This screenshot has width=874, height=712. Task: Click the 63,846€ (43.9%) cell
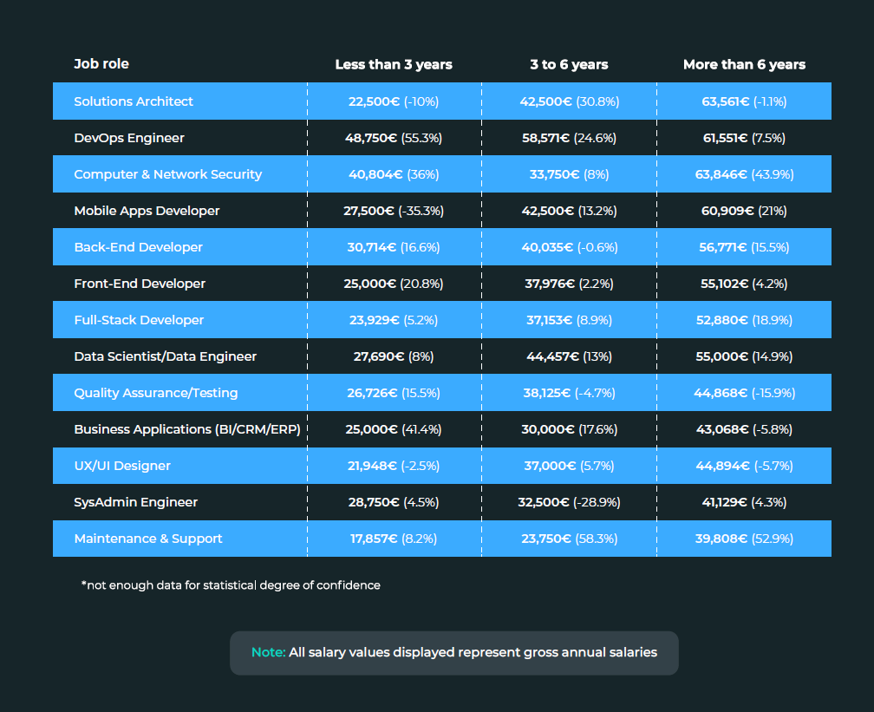[x=744, y=174]
